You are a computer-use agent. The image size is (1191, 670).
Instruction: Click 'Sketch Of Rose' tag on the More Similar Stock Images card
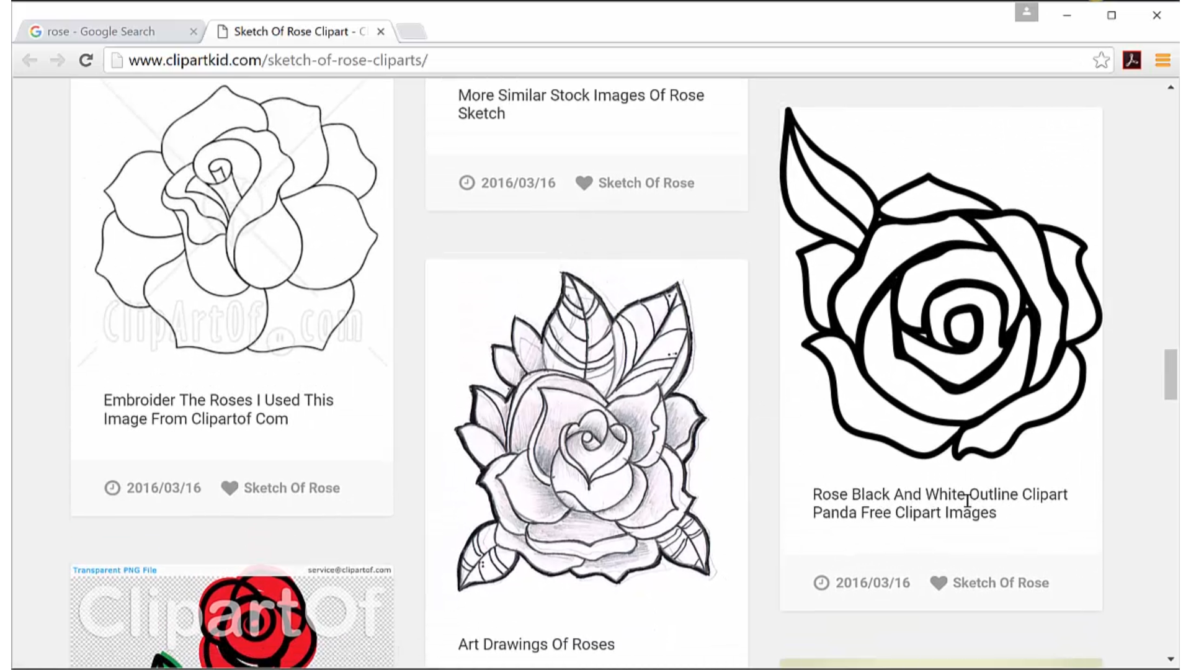click(x=646, y=183)
